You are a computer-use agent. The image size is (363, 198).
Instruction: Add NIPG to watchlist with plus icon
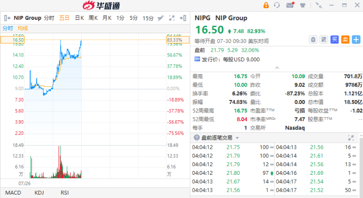coord(356,39)
